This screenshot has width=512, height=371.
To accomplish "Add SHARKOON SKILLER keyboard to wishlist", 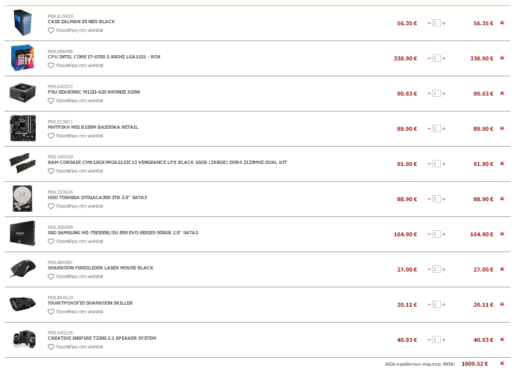I will (x=76, y=312).
